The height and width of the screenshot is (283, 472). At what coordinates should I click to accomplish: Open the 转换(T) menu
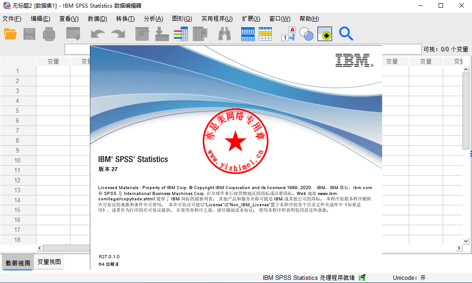coord(126,19)
